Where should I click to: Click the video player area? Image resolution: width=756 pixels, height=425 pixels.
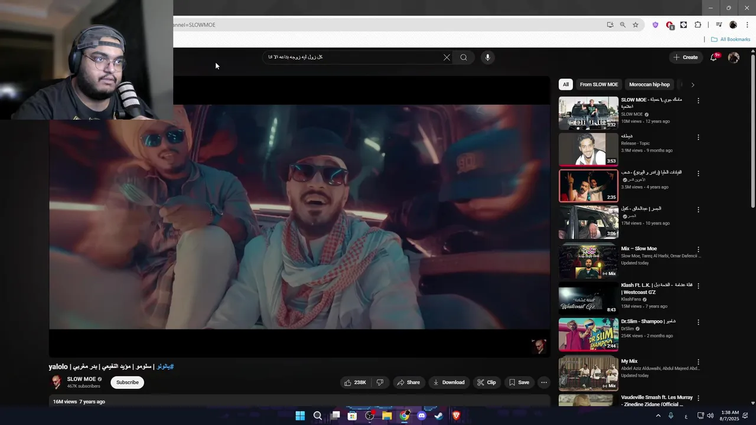299,217
